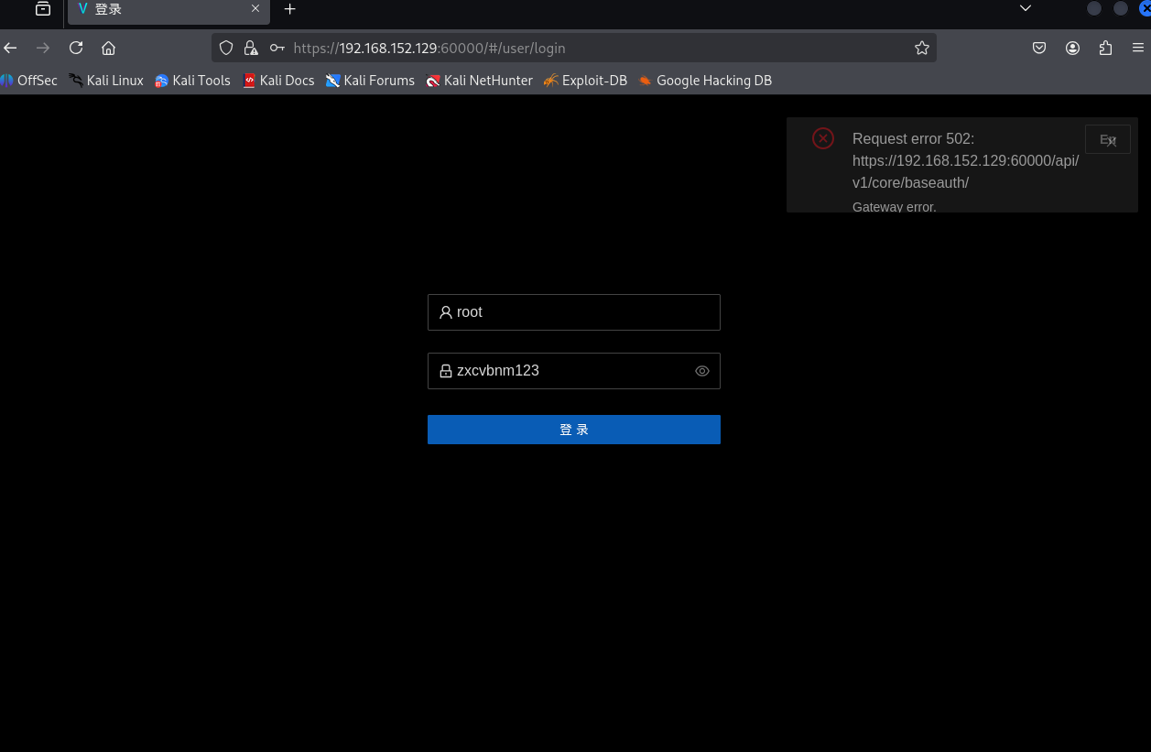Open the Firefox home page
The width and height of the screenshot is (1151, 752).
pyautogui.click(x=108, y=48)
